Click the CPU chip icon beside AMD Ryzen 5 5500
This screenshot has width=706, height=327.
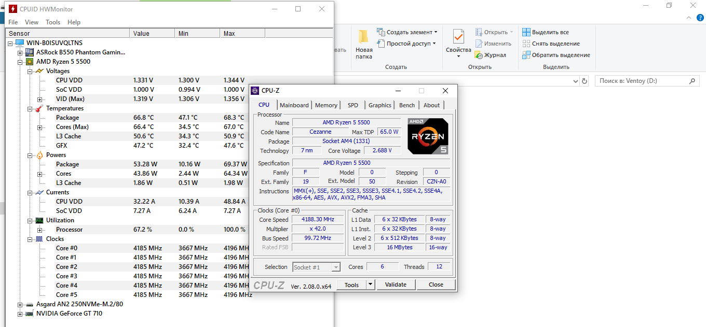tap(30, 62)
